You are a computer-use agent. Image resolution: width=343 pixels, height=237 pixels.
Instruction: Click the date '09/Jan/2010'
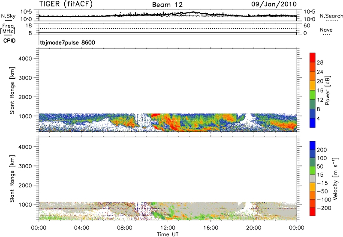point(274,4)
